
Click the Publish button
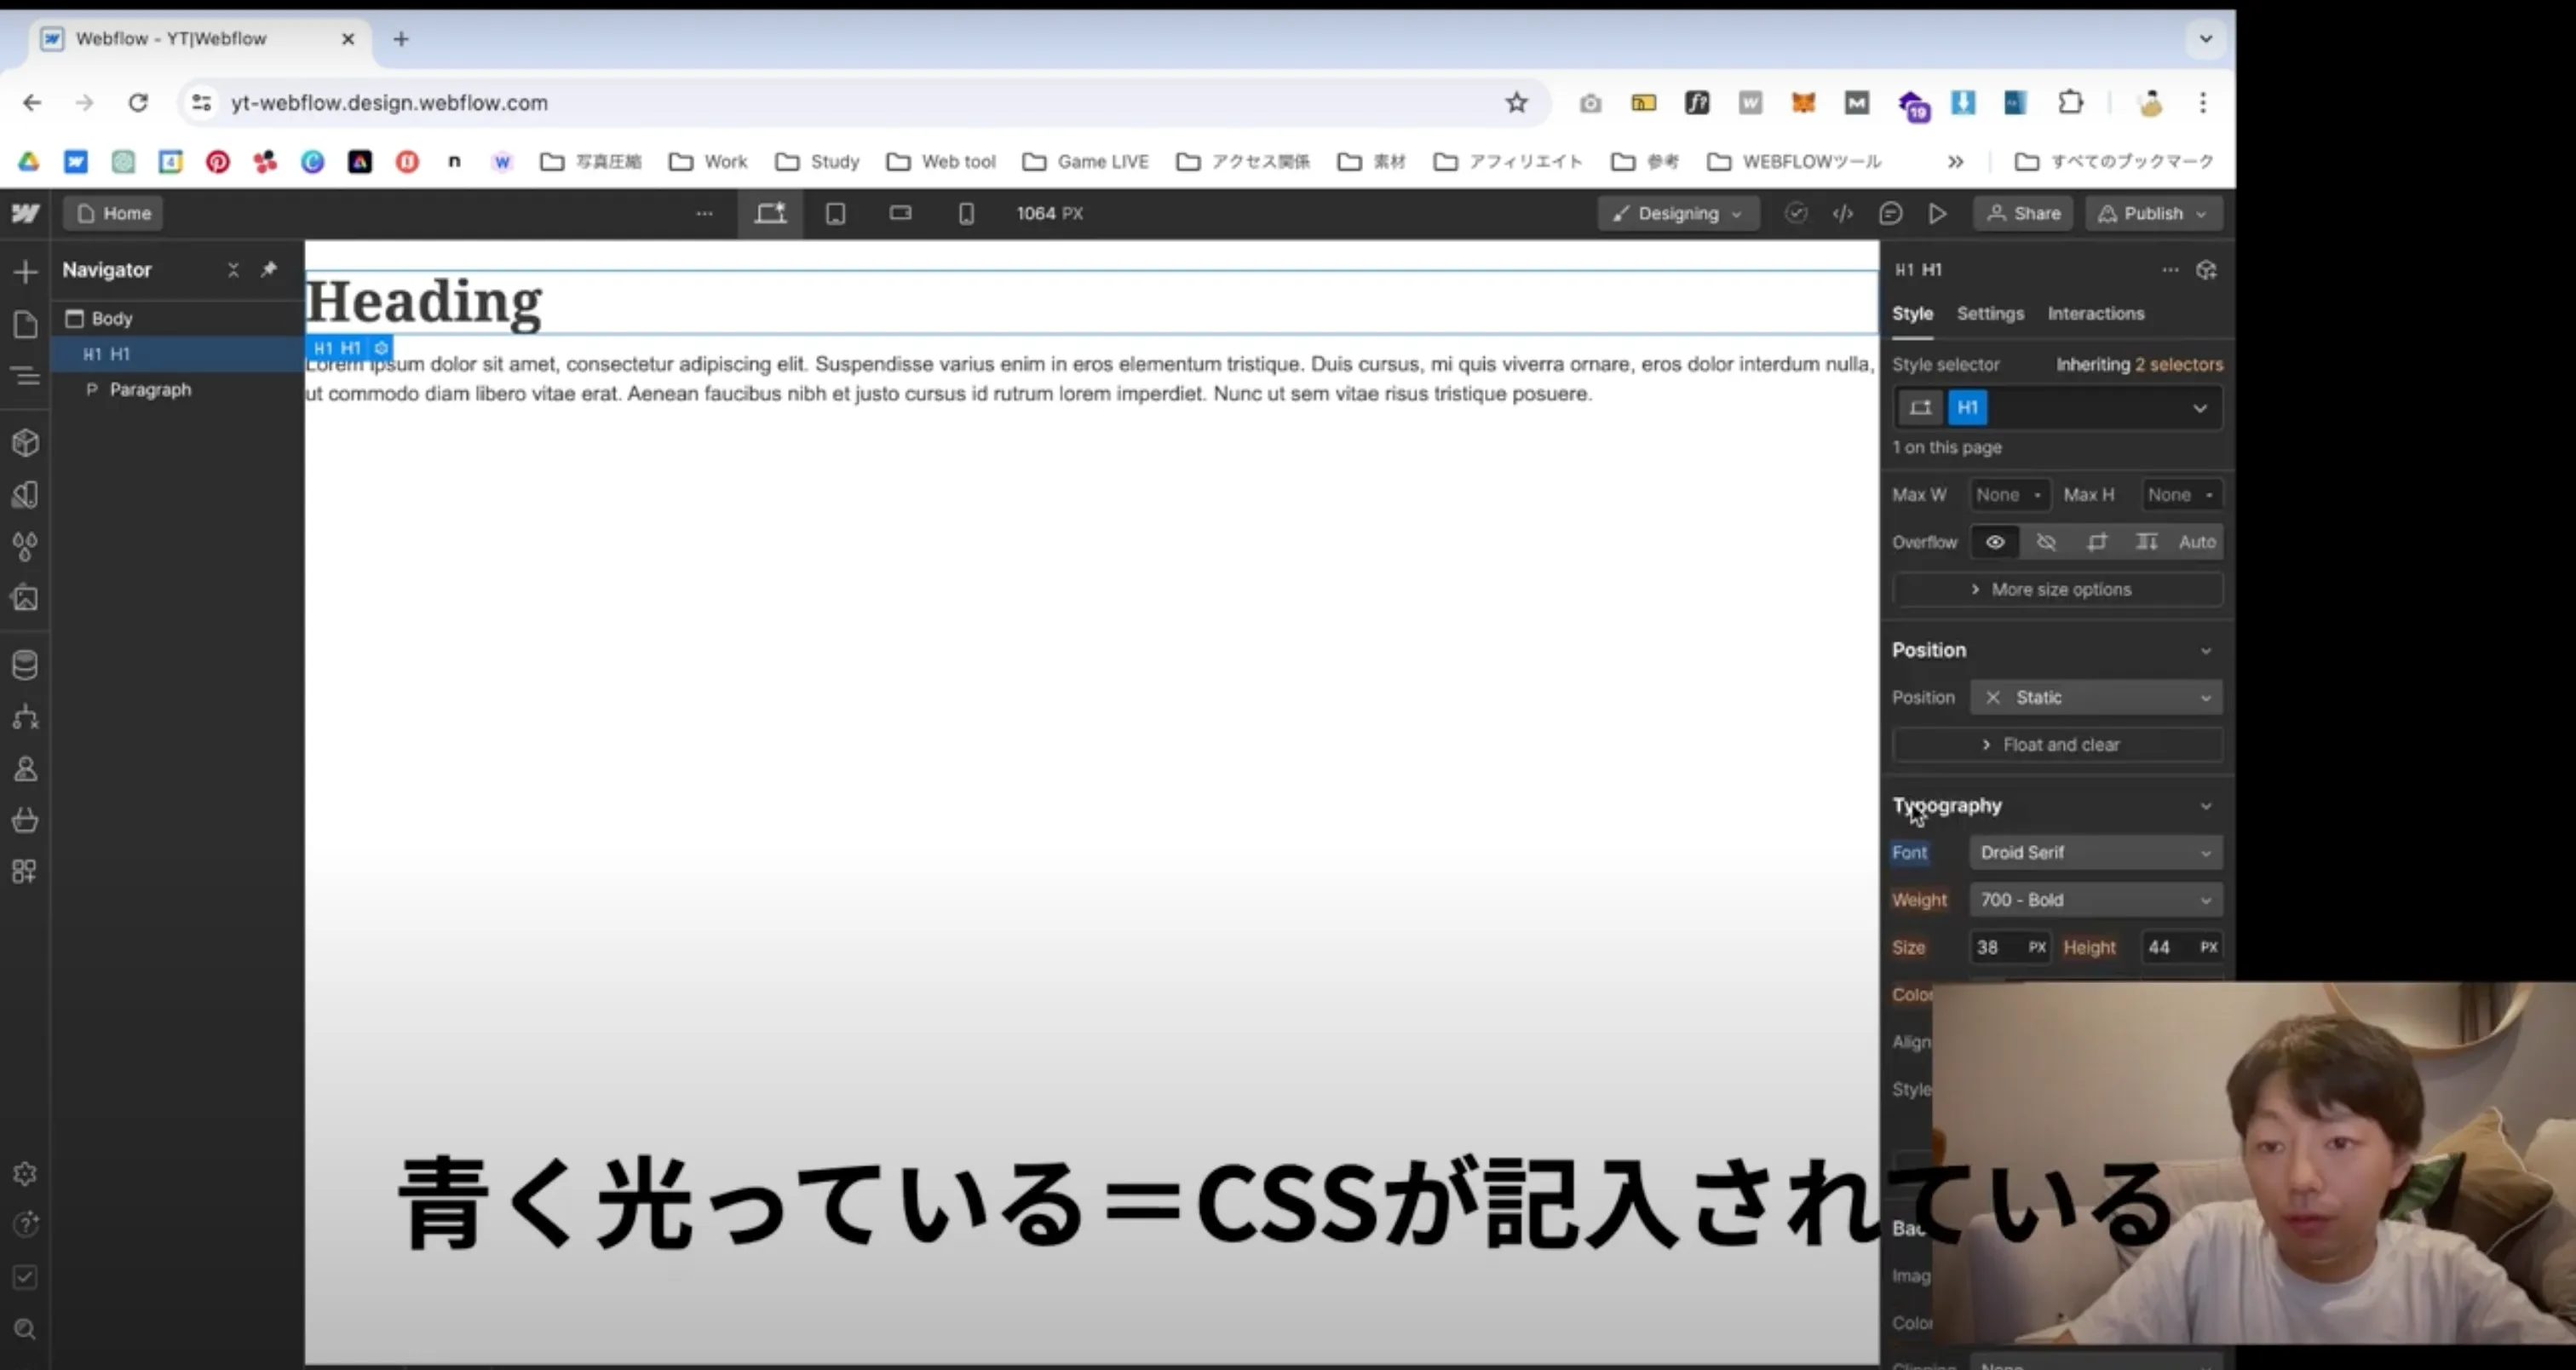2152,211
